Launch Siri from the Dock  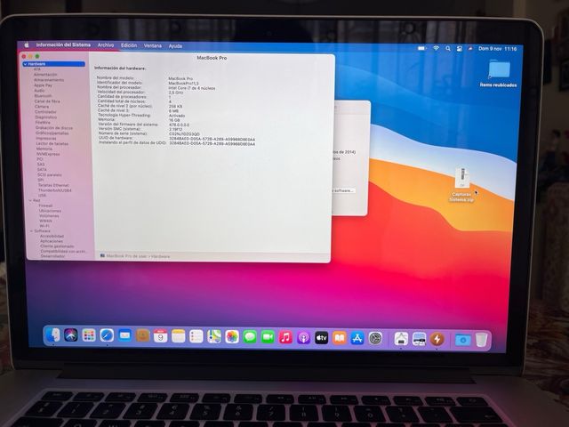coord(71,335)
